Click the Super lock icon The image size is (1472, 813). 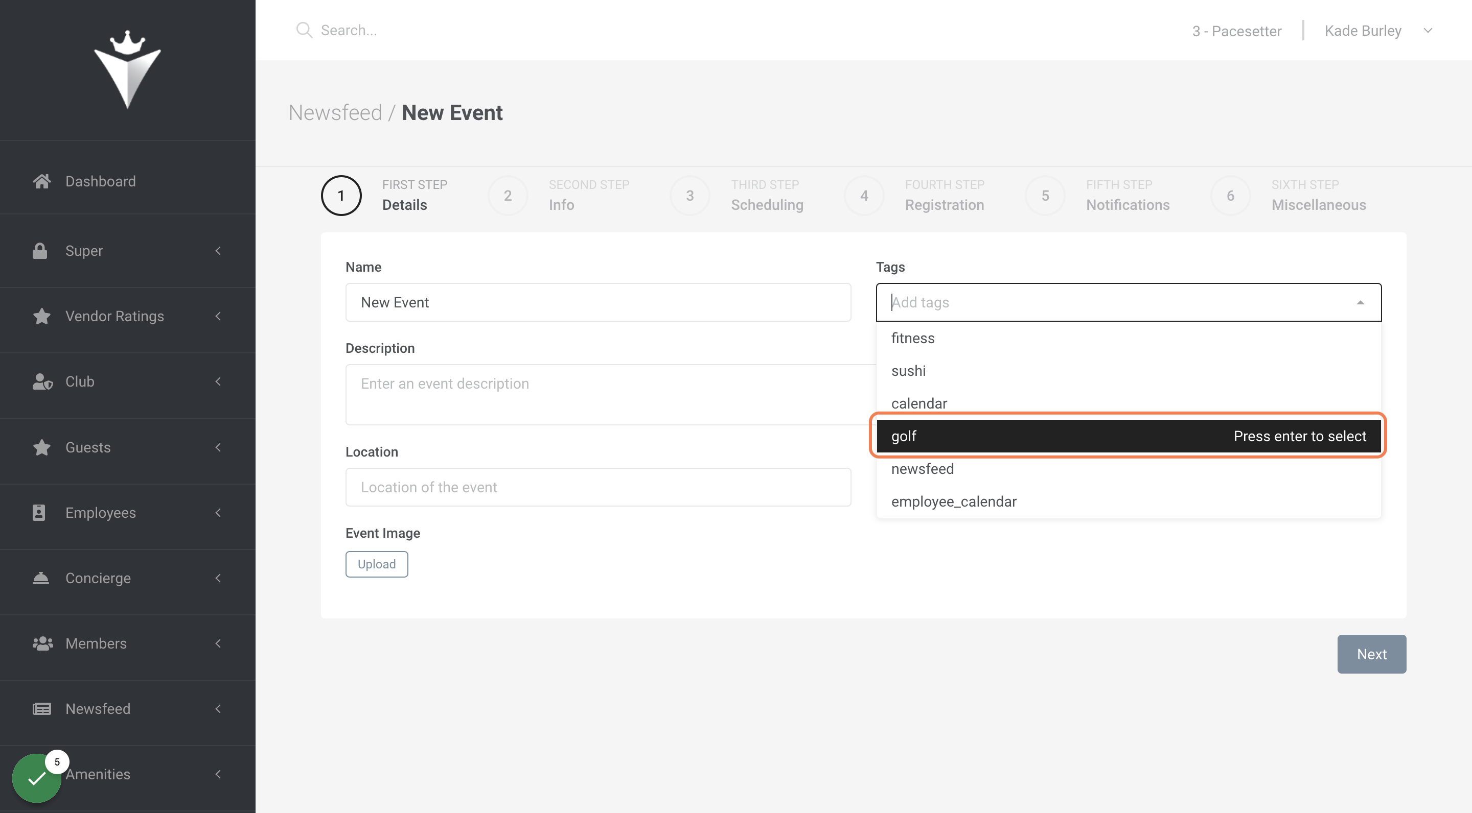[x=40, y=251]
